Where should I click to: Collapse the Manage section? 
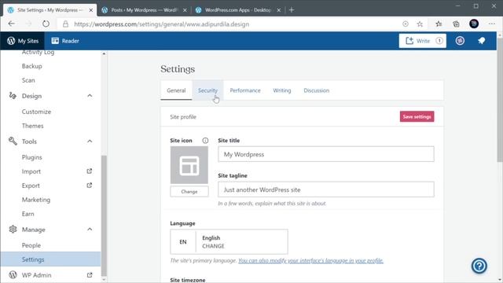(x=90, y=230)
